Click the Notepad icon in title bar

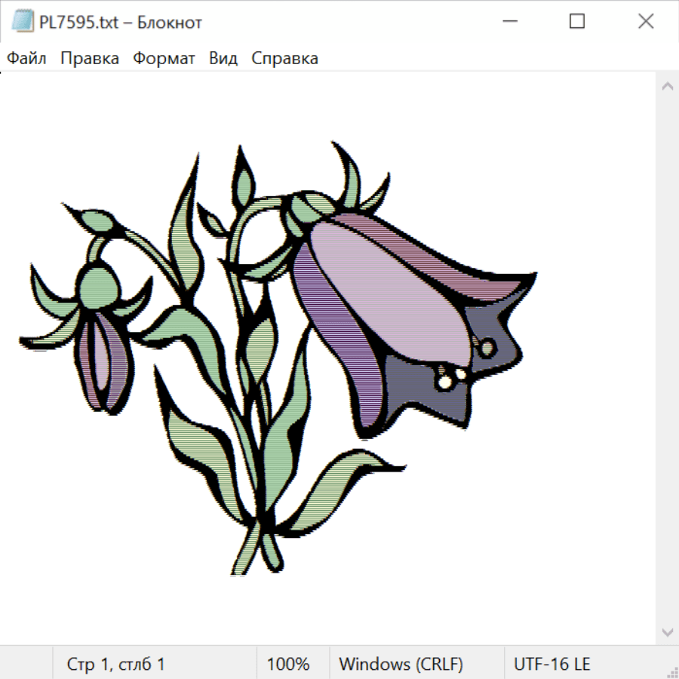23,22
